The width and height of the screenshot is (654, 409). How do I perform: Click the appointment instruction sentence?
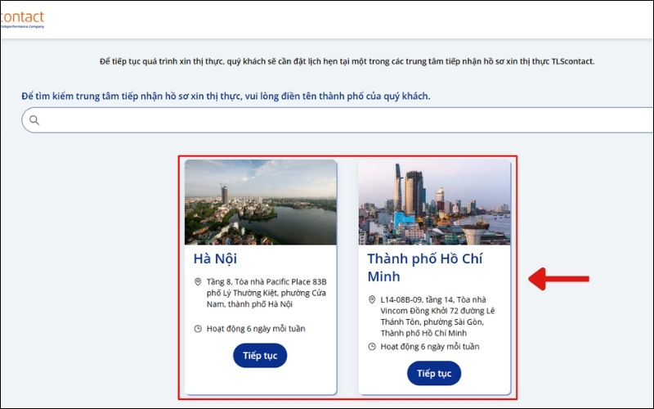point(347,61)
